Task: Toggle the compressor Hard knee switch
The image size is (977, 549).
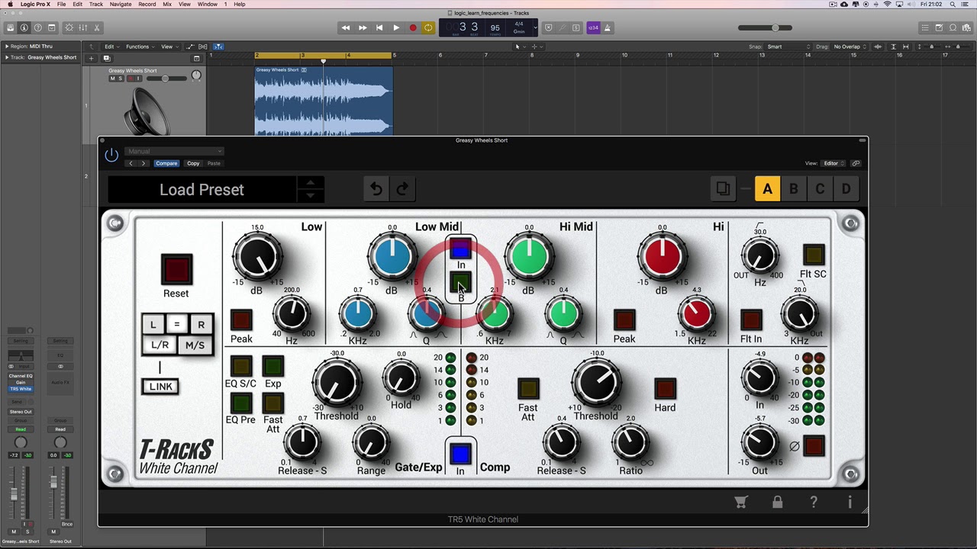Action: click(665, 388)
